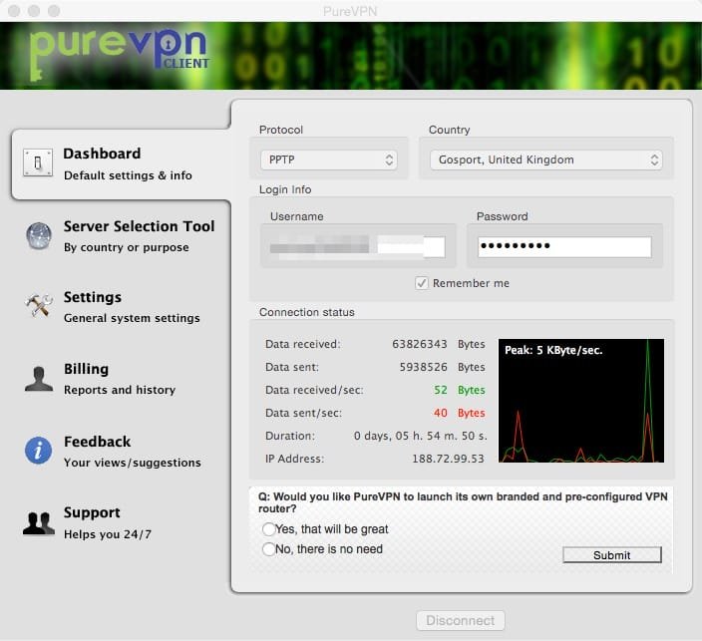This screenshot has height=641, width=702.
Task: Click the Support two-people icon
Action: (x=39, y=522)
